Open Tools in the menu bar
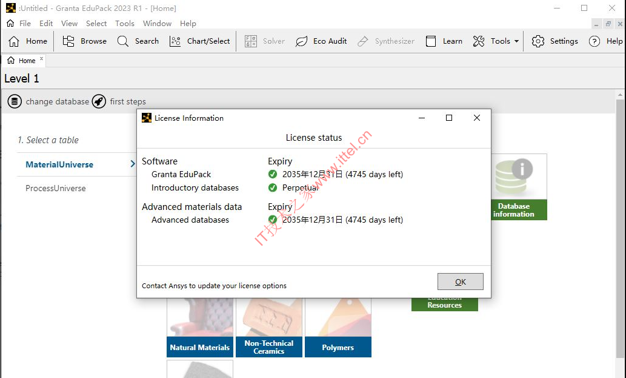 (x=125, y=23)
